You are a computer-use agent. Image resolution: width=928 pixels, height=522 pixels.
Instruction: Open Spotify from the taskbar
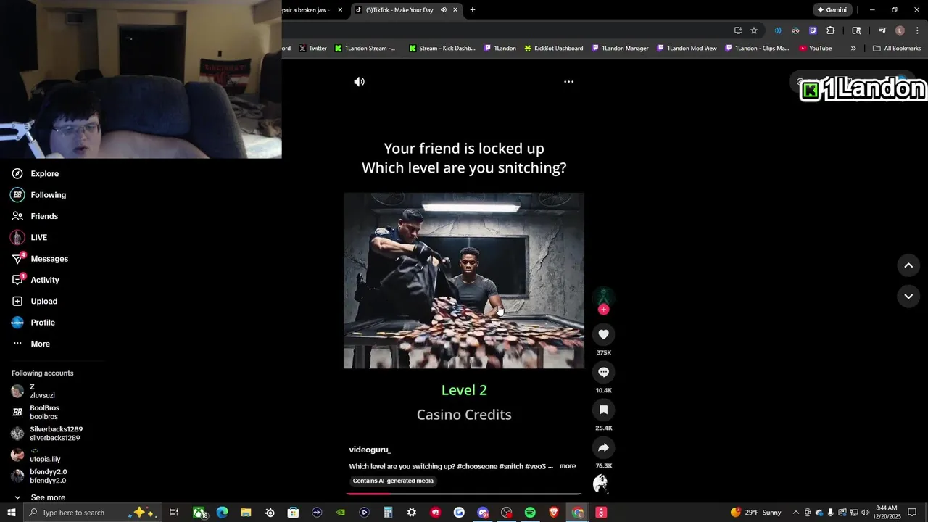click(x=530, y=513)
